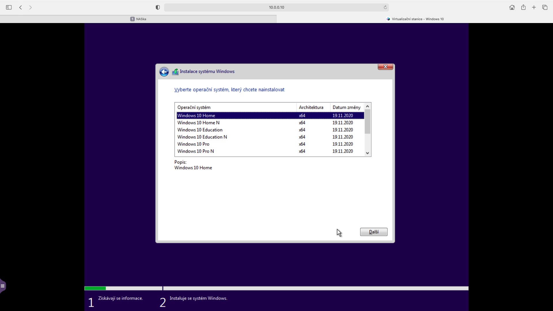Click the Safari sidebar toggle icon

coord(9,7)
